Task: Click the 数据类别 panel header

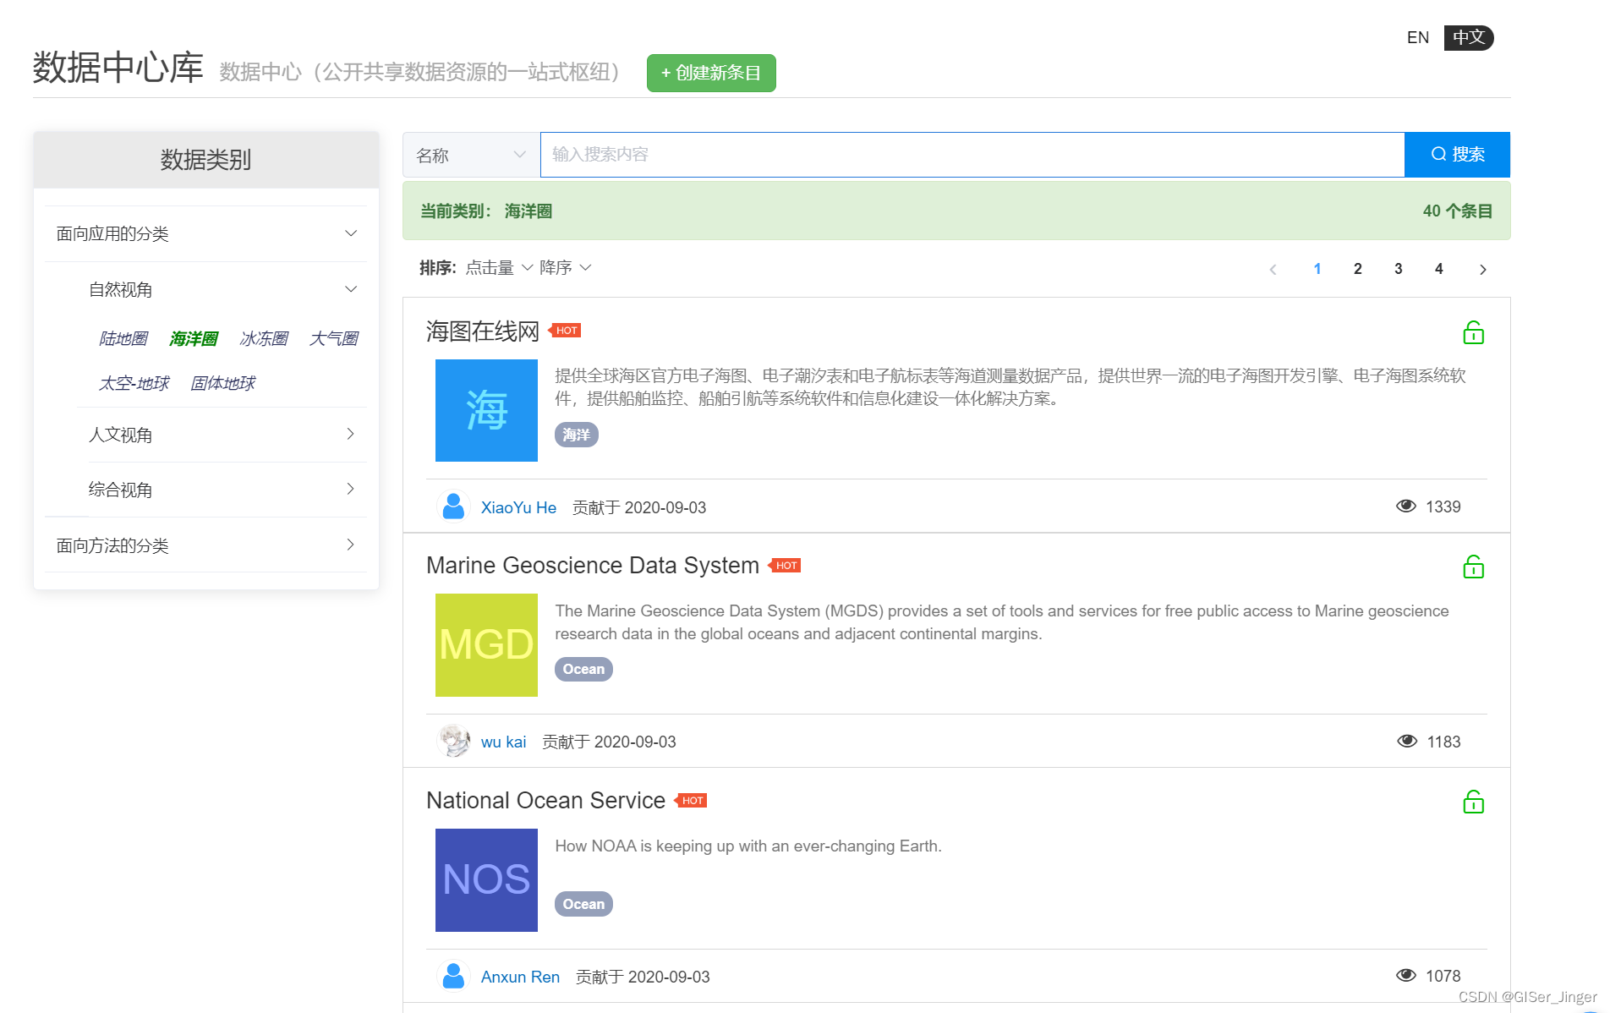Action: (x=205, y=160)
